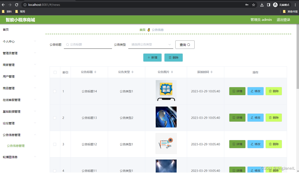Click 首页 breadcrumb link
Viewport: 299px width, 173px height.
click(x=143, y=30)
